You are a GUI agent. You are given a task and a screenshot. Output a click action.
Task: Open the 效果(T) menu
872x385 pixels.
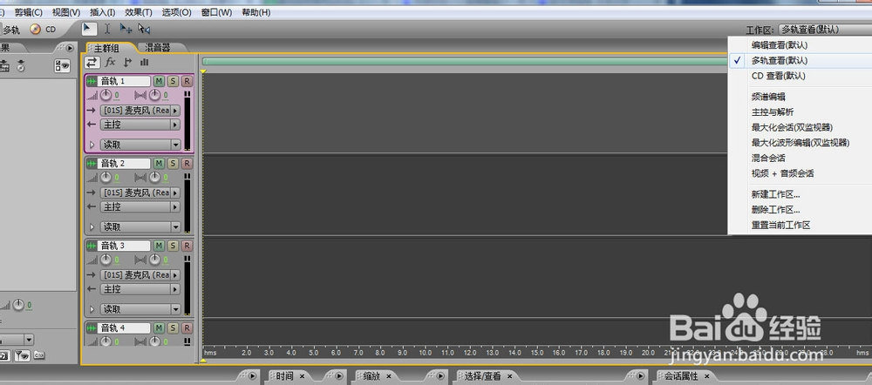[139, 12]
